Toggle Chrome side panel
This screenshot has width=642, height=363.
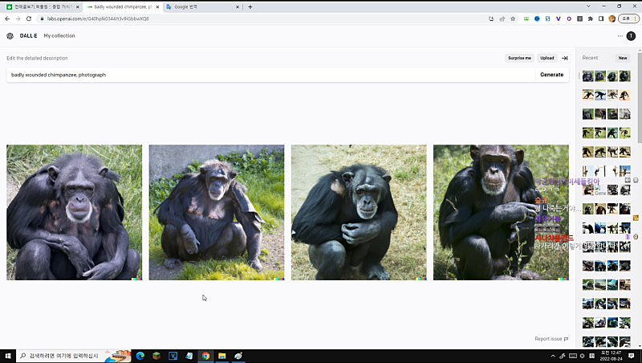601,18
